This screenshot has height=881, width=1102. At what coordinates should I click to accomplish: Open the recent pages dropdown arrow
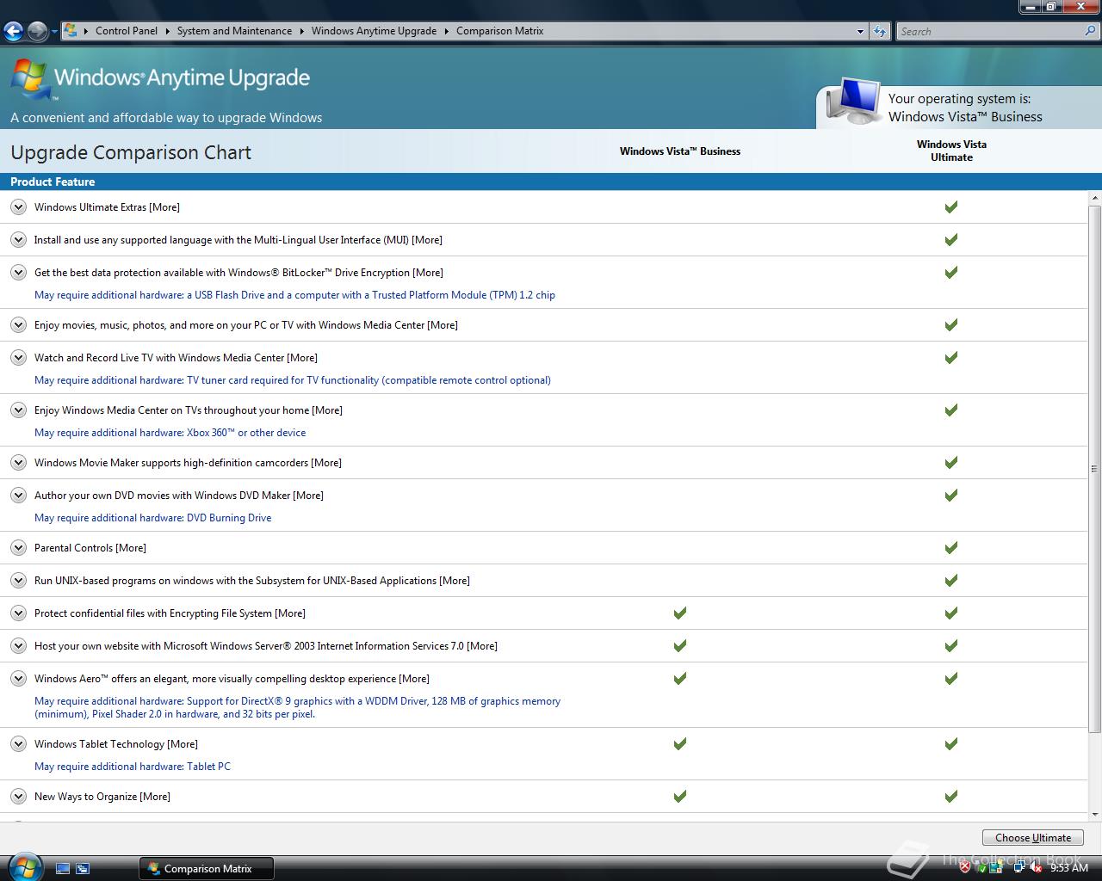pyautogui.click(x=54, y=32)
